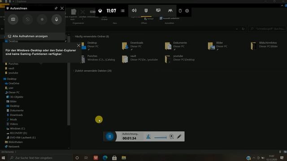Show hidden system tray icons

tap(254, 158)
